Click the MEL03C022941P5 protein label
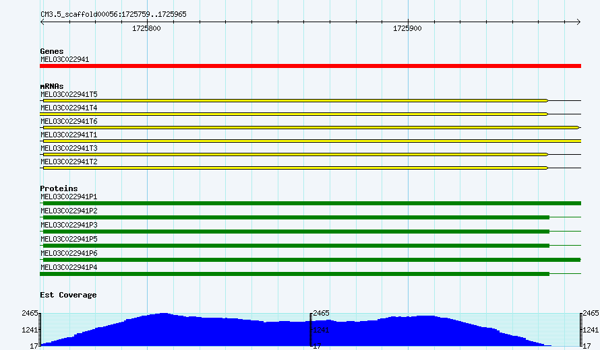The height and width of the screenshot is (350, 600). (x=69, y=239)
